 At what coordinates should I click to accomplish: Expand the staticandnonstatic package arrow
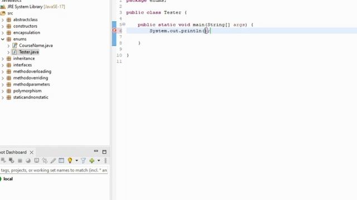click(3, 98)
